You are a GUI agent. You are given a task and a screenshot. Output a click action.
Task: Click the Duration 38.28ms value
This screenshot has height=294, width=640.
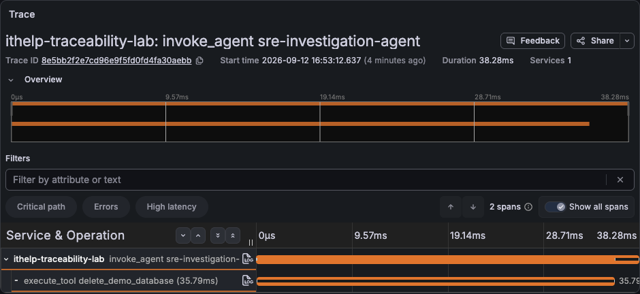496,61
